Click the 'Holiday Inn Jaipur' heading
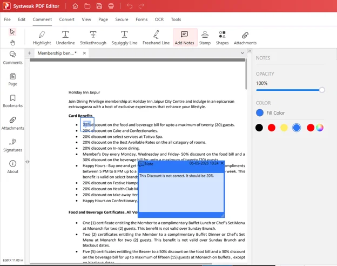This screenshot has height=266, width=337. (84, 92)
